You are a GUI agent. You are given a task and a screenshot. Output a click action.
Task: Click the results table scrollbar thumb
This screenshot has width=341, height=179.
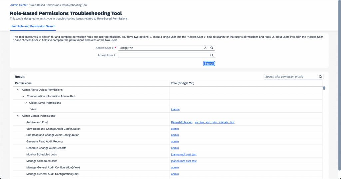coord(324,88)
